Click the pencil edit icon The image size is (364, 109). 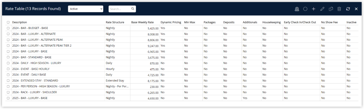pyautogui.click(x=322, y=9)
